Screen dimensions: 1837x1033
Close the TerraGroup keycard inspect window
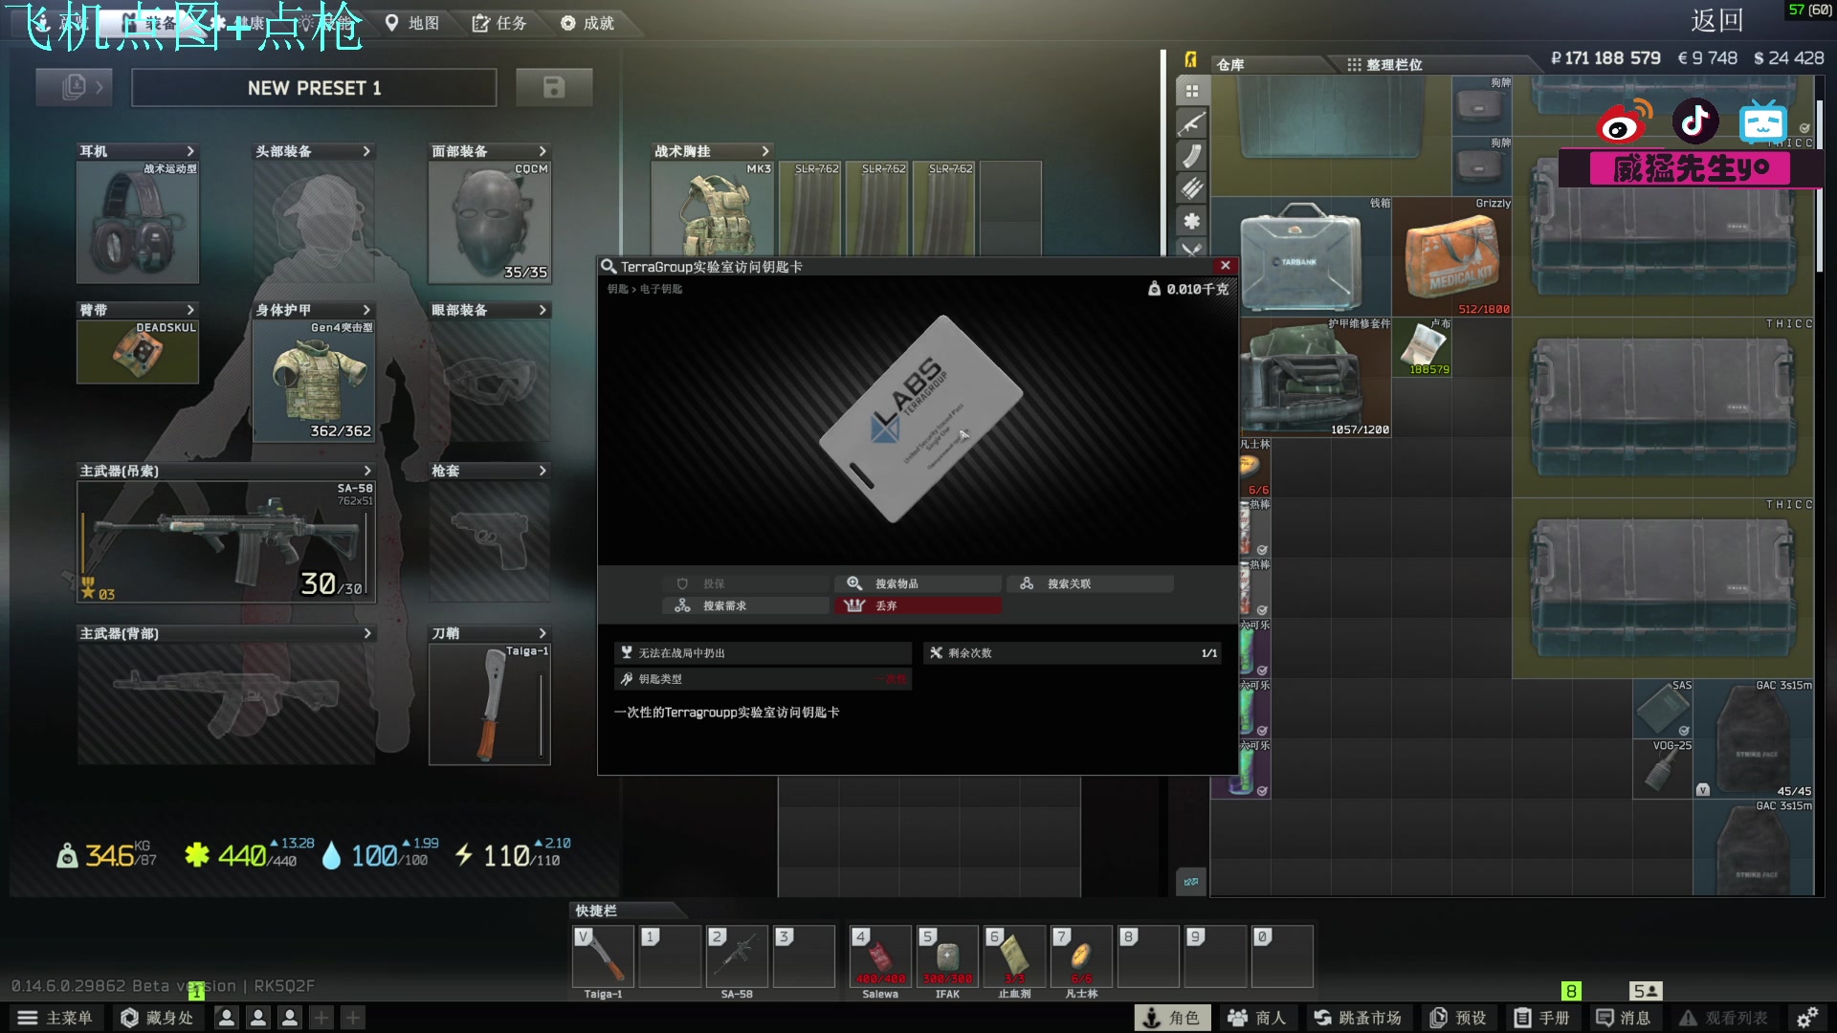click(1226, 266)
